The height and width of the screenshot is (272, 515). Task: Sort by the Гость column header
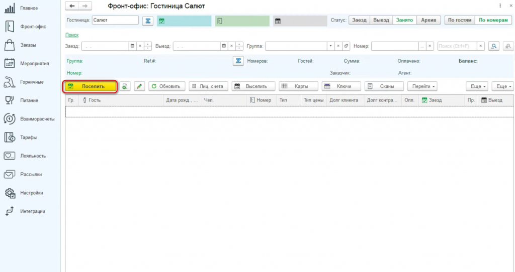coord(121,100)
